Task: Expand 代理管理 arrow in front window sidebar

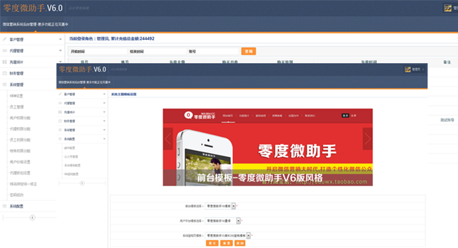Action: [104, 103]
